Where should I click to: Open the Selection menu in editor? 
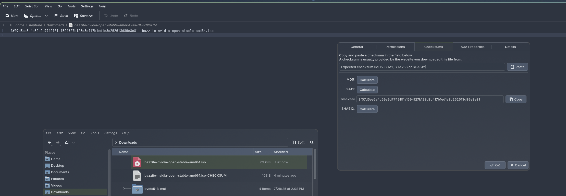pyautogui.click(x=32, y=6)
